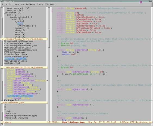Open the Options menu
This screenshot has width=153, height=126.
coord(20,5)
